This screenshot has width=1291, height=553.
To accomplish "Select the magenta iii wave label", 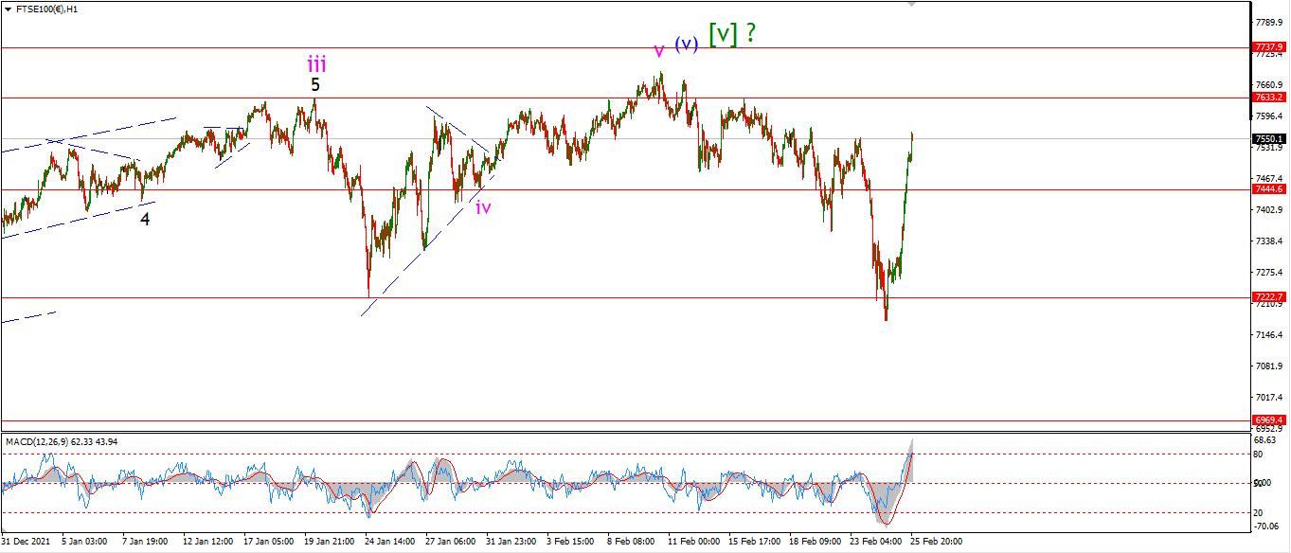I will (x=316, y=63).
